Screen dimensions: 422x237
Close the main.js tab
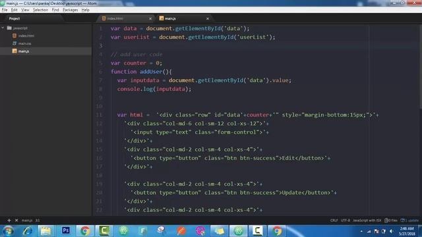click(208, 18)
